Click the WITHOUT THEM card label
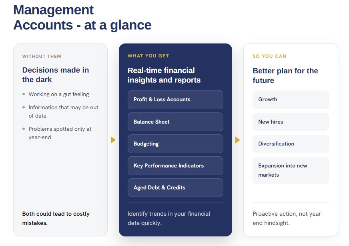 42,56
